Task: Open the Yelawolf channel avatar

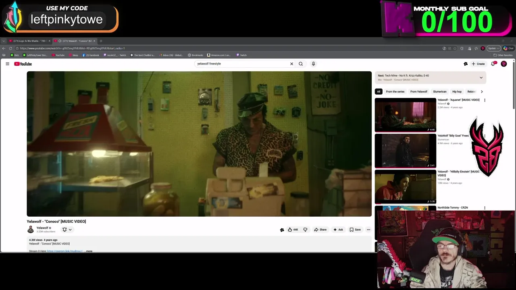Action: [x=31, y=230]
